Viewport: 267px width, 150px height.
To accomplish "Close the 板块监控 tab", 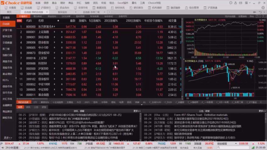I will pos(76,12).
